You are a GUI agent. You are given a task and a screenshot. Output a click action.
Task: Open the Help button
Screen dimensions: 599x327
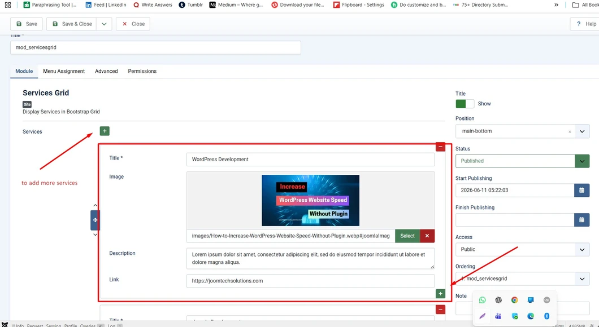point(585,24)
